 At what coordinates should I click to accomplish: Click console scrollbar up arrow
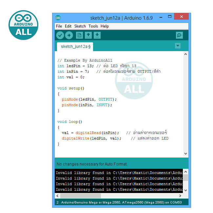click(186, 172)
